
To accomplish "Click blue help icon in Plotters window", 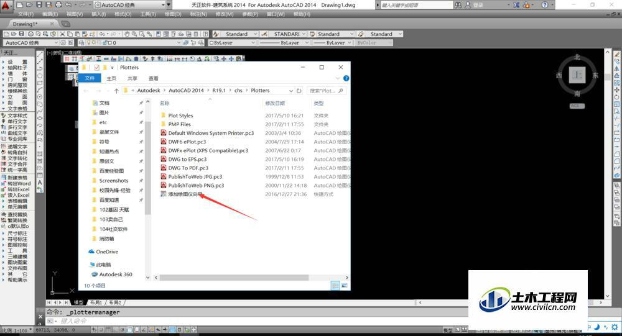I will click(346, 78).
